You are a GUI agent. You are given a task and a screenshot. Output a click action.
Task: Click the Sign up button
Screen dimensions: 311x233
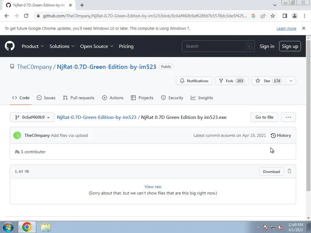290,46
